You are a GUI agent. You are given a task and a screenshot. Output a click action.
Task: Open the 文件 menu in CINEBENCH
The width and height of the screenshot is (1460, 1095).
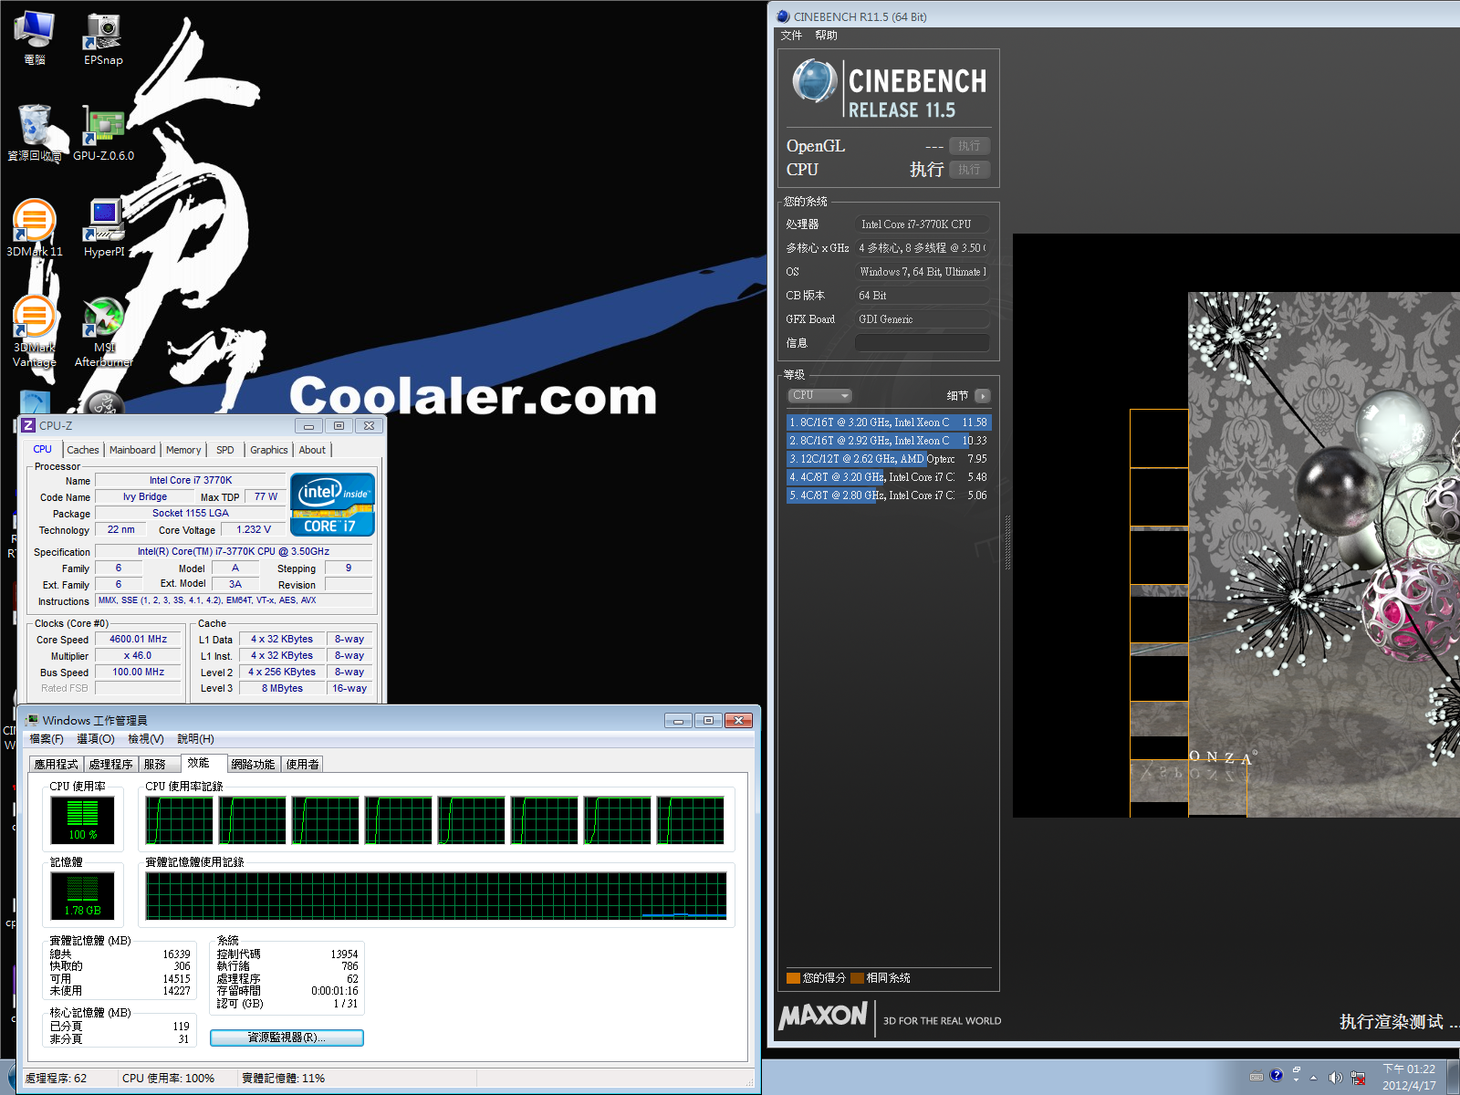pyautogui.click(x=791, y=36)
